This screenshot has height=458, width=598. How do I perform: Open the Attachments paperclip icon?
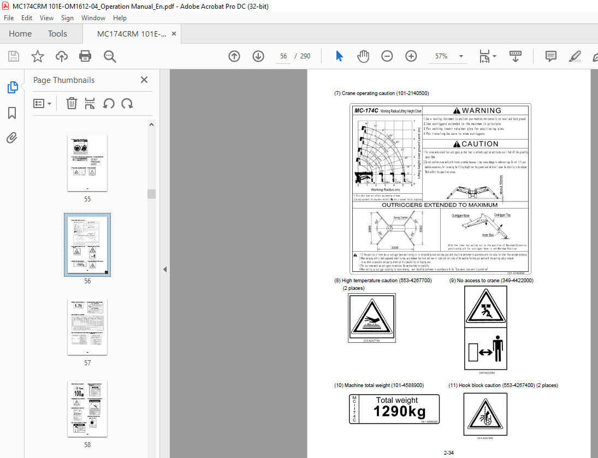click(x=12, y=138)
